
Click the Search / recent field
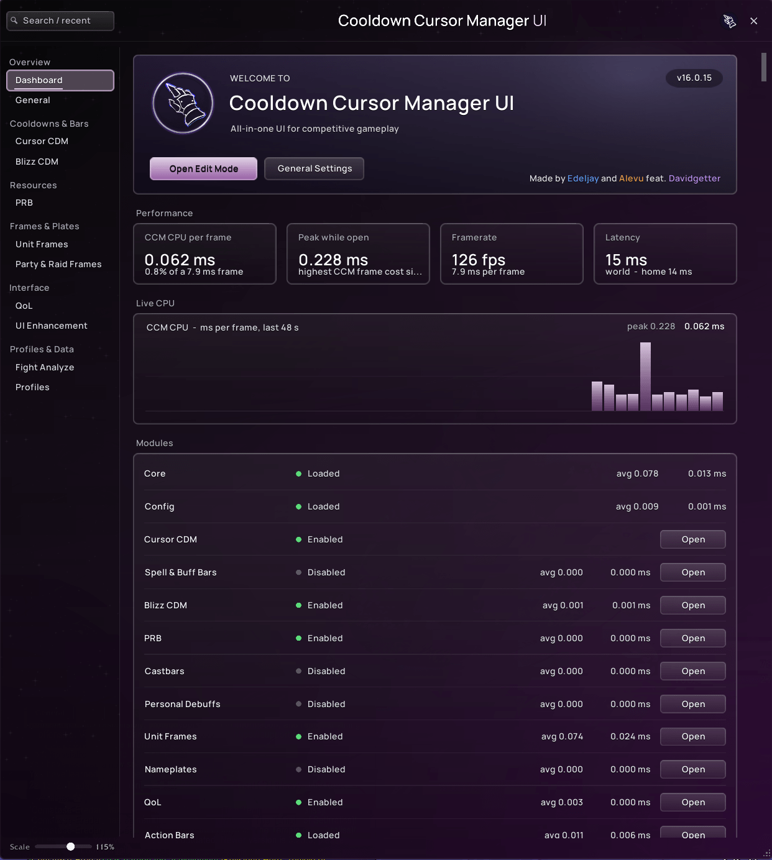[60, 21]
